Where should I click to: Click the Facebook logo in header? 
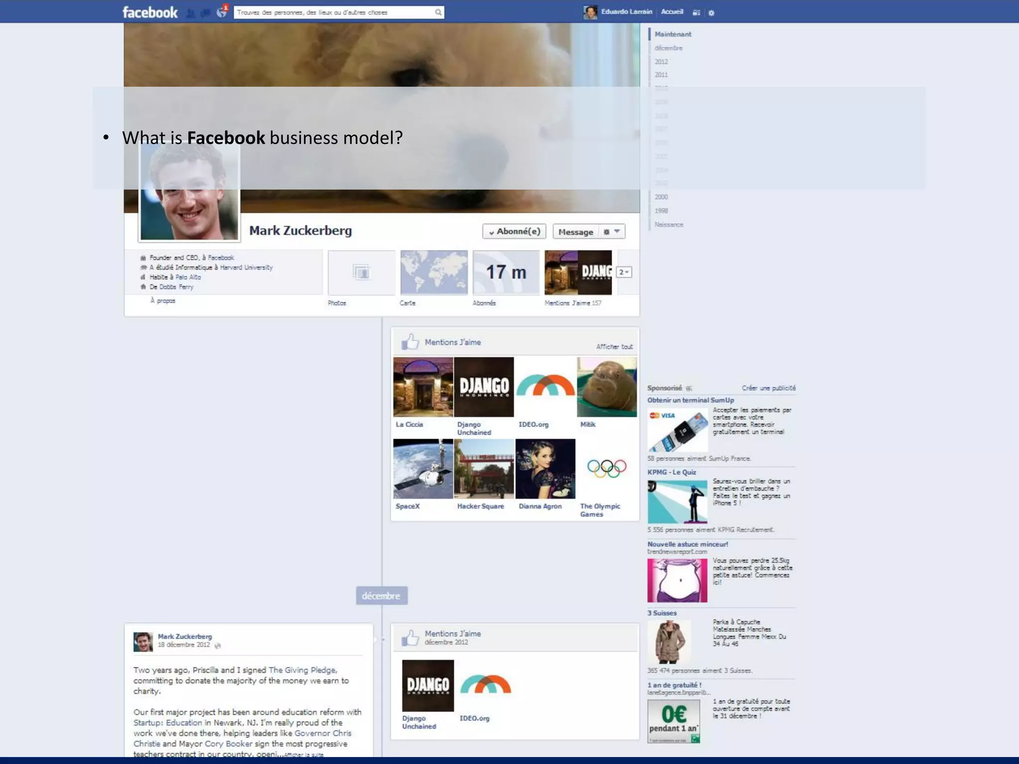pos(150,12)
